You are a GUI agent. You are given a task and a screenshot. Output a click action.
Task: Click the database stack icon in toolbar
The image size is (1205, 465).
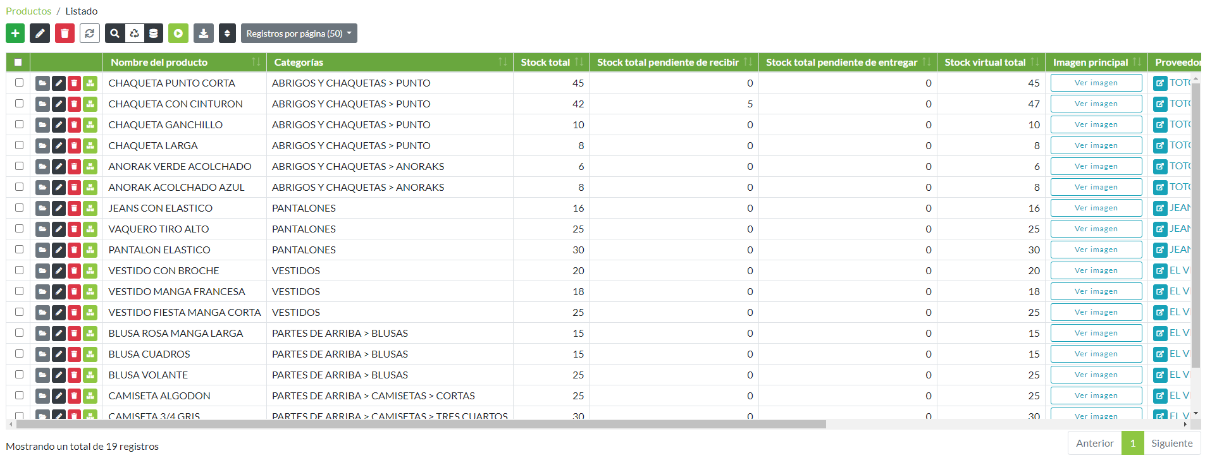(x=154, y=33)
